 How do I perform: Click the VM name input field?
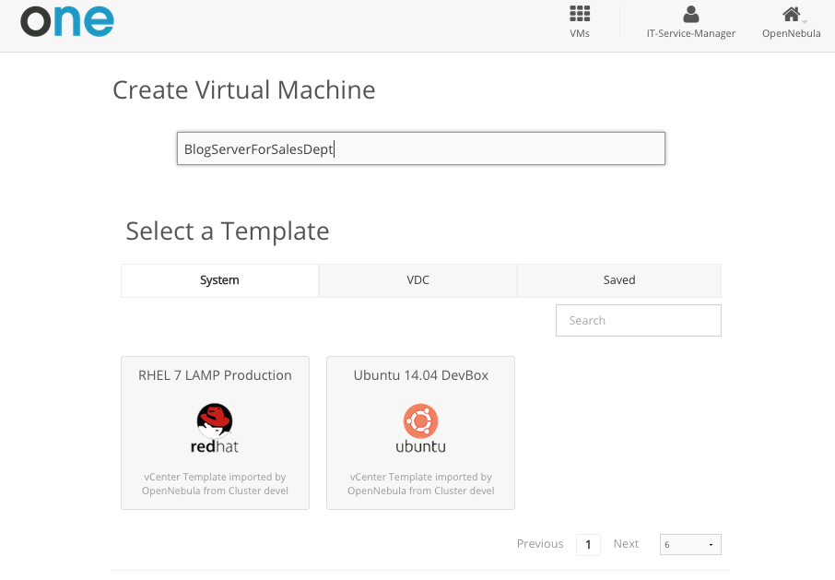(420, 148)
